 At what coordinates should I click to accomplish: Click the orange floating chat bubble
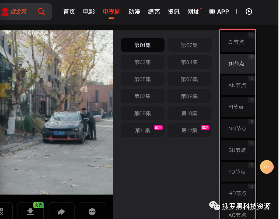tap(267, 167)
